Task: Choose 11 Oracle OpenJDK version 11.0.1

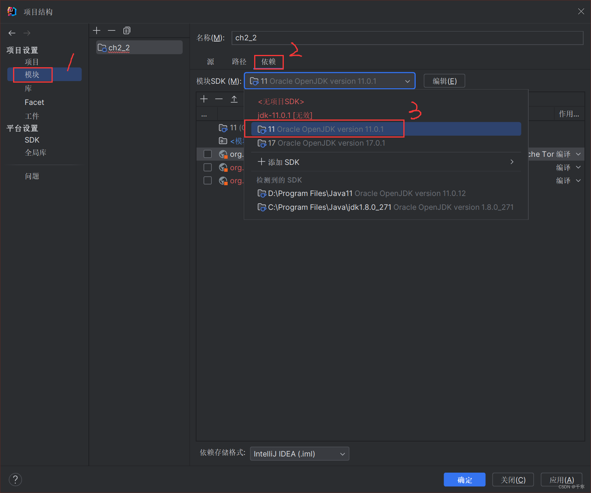Action: tap(386, 129)
